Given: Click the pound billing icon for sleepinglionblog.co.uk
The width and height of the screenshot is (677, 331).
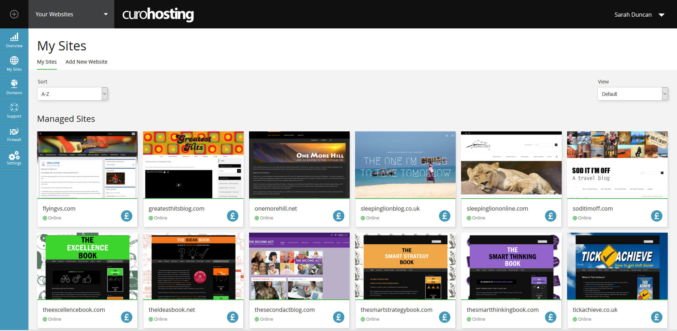Looking at the screenshot, I should click(445, 216).
